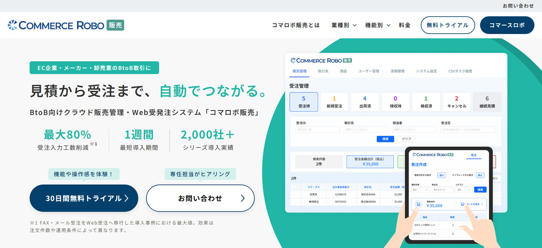Click the 受注金額合計 ¥35,000 summary box

[x=370, y=162]
